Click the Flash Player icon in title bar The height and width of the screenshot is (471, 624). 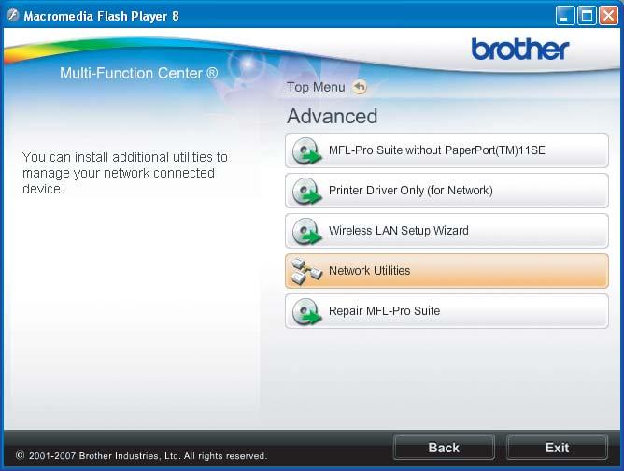pos(13,16)
